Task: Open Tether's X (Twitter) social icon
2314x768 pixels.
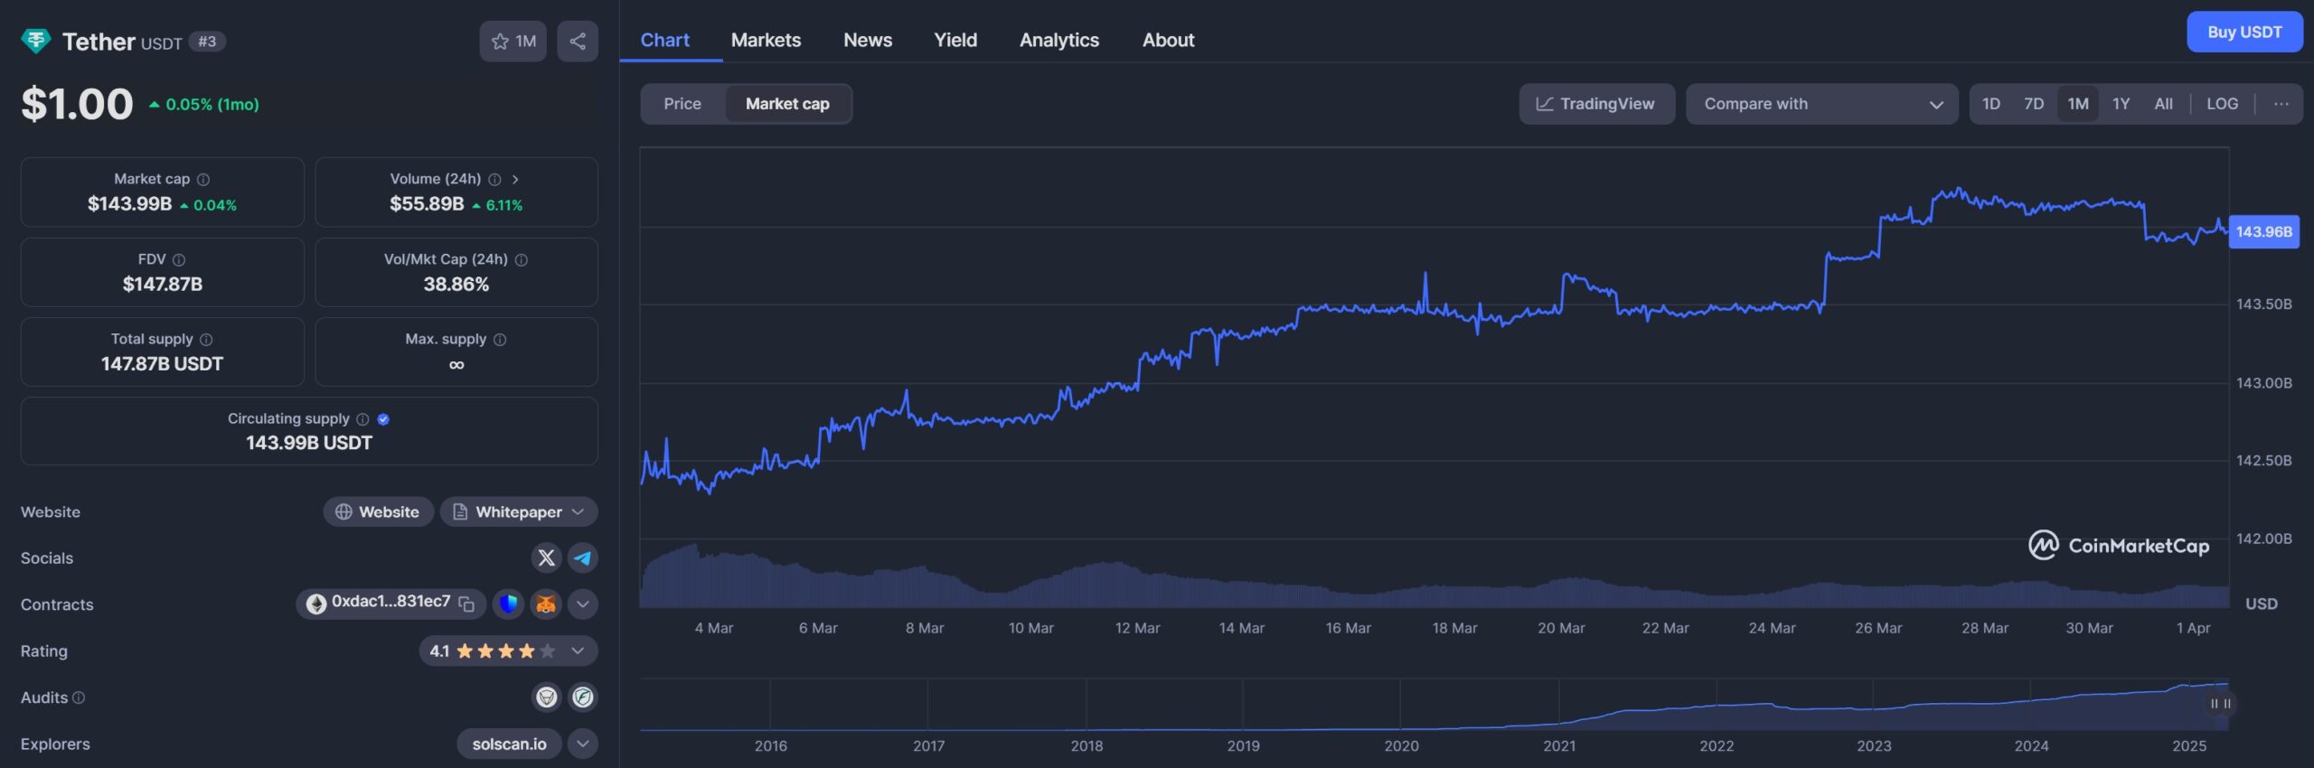Action: coord(546,558)
